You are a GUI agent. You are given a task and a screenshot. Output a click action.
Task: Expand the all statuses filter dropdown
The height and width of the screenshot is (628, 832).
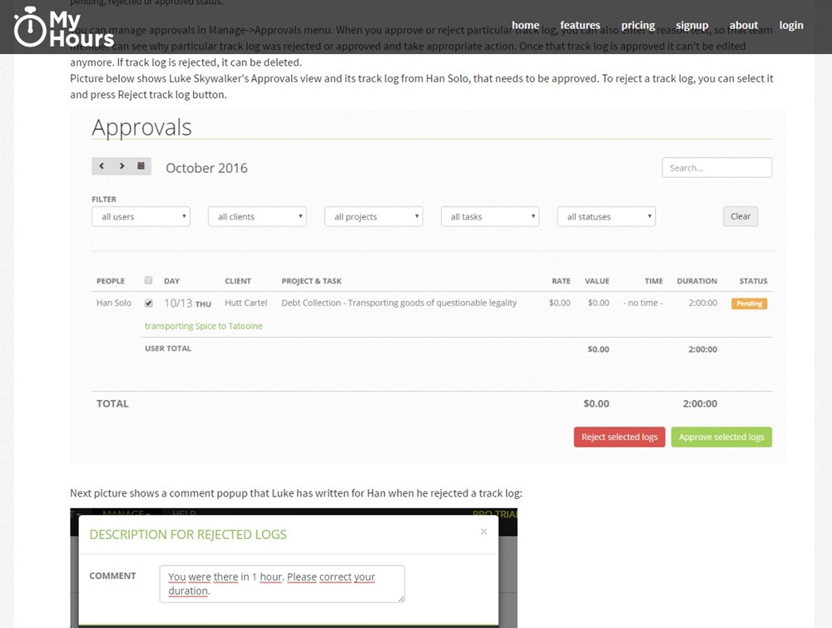[x=607, y=216]
